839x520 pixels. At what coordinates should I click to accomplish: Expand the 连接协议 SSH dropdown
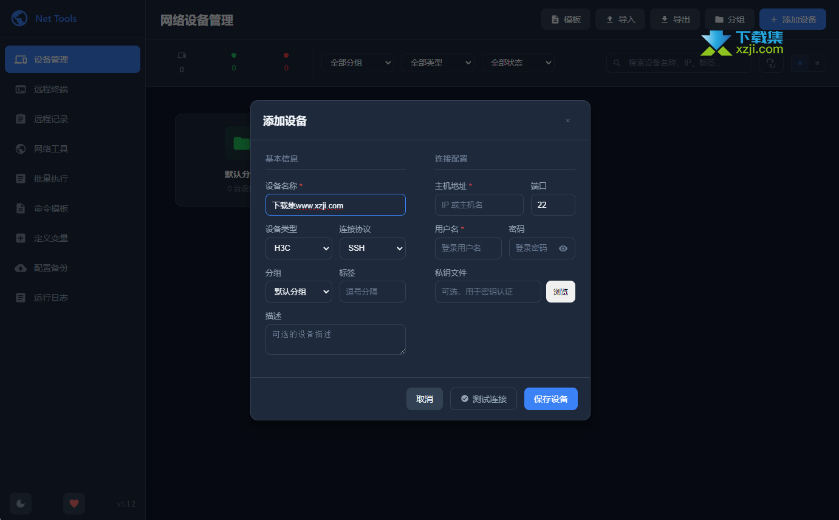click(x=372, y=248)
